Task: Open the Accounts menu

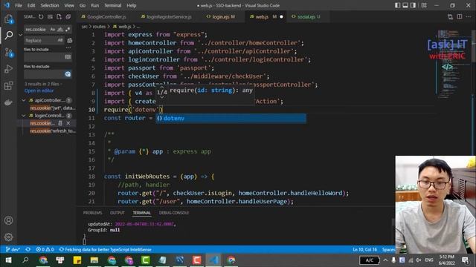Action: click(8, 220)
